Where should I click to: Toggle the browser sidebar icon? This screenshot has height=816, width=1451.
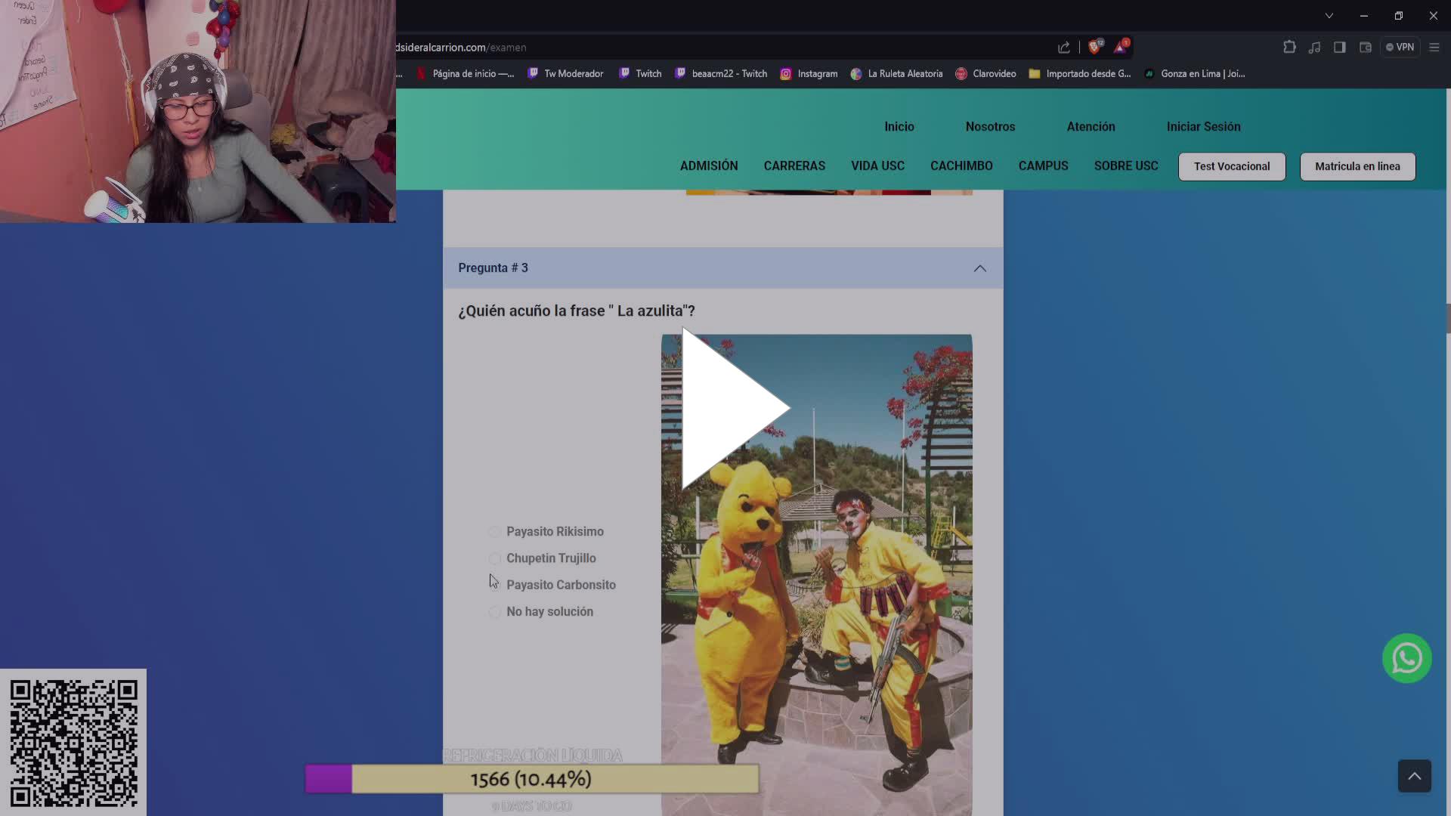tap(1340, 47)
